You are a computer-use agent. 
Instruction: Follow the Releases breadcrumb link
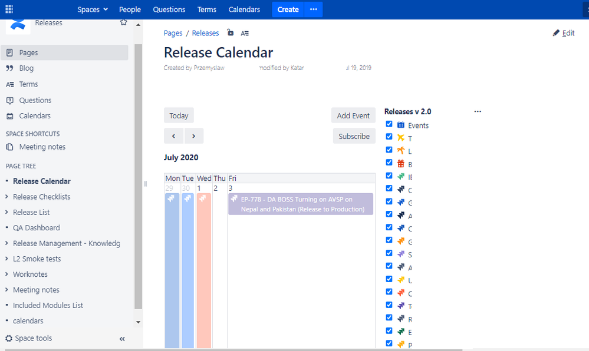click(206, 33)
